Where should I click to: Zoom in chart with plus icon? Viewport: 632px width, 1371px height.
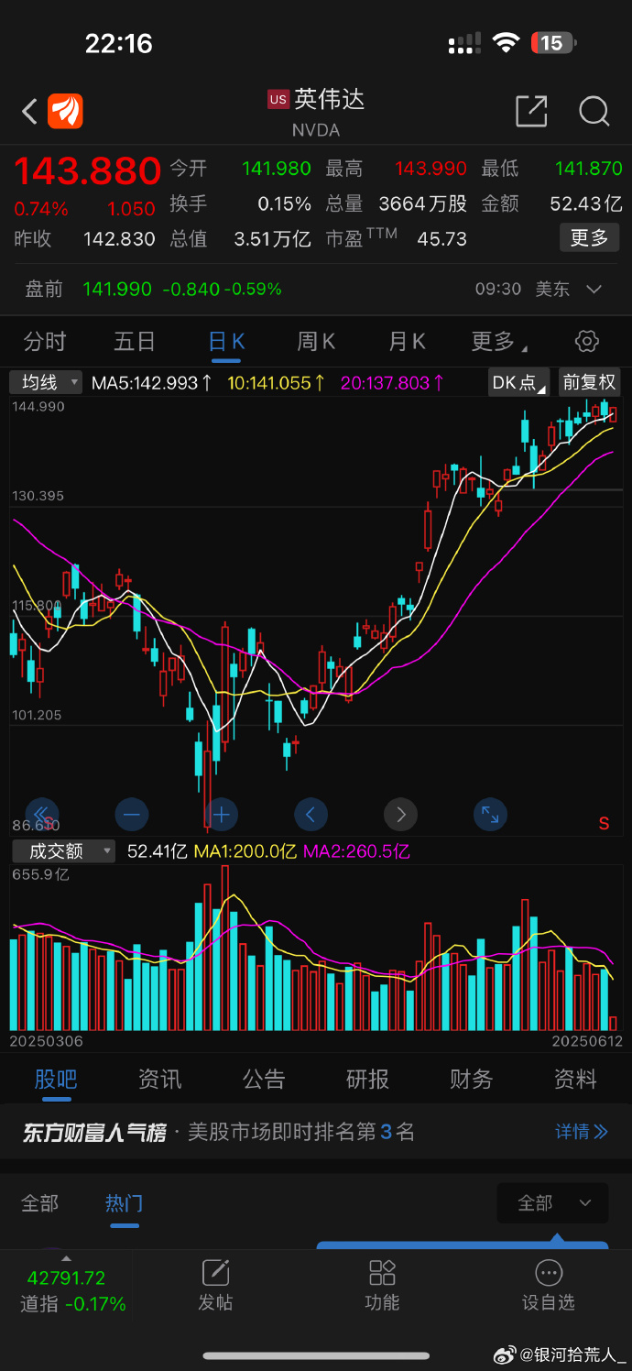(x=221, y=814)
